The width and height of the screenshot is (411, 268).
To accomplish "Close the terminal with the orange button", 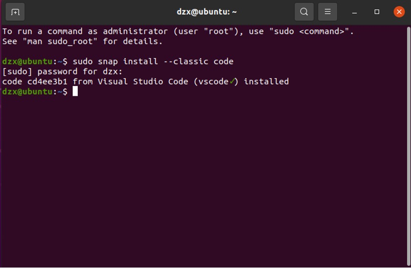I will click(x=399, y=12).
